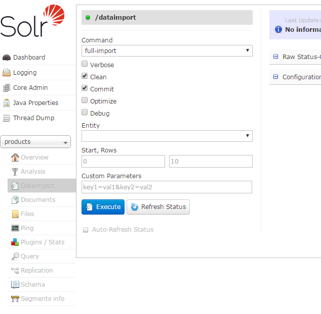Viewport: 321px width, 314px height.
Task: Open the products core selector
Action: [x=35, y=142]
